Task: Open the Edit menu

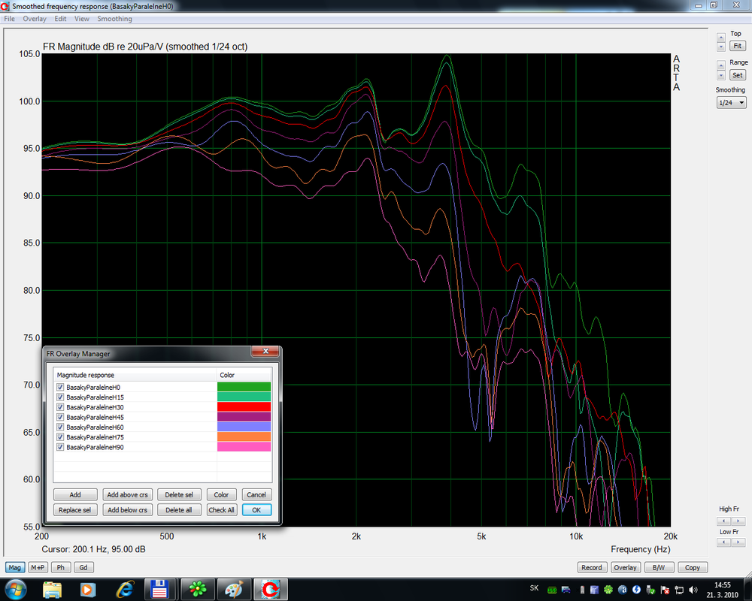Action: [x=60, y=19]
